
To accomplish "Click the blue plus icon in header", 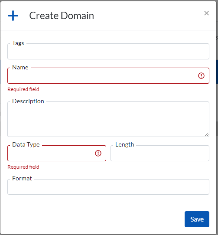I will coord(13,16).
